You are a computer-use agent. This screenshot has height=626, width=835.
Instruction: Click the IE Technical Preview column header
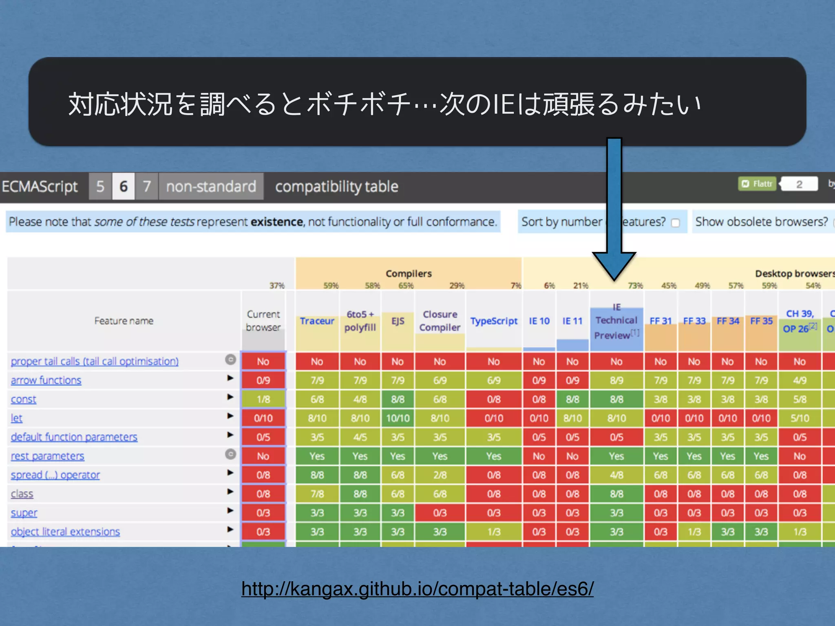click(616, 321)
